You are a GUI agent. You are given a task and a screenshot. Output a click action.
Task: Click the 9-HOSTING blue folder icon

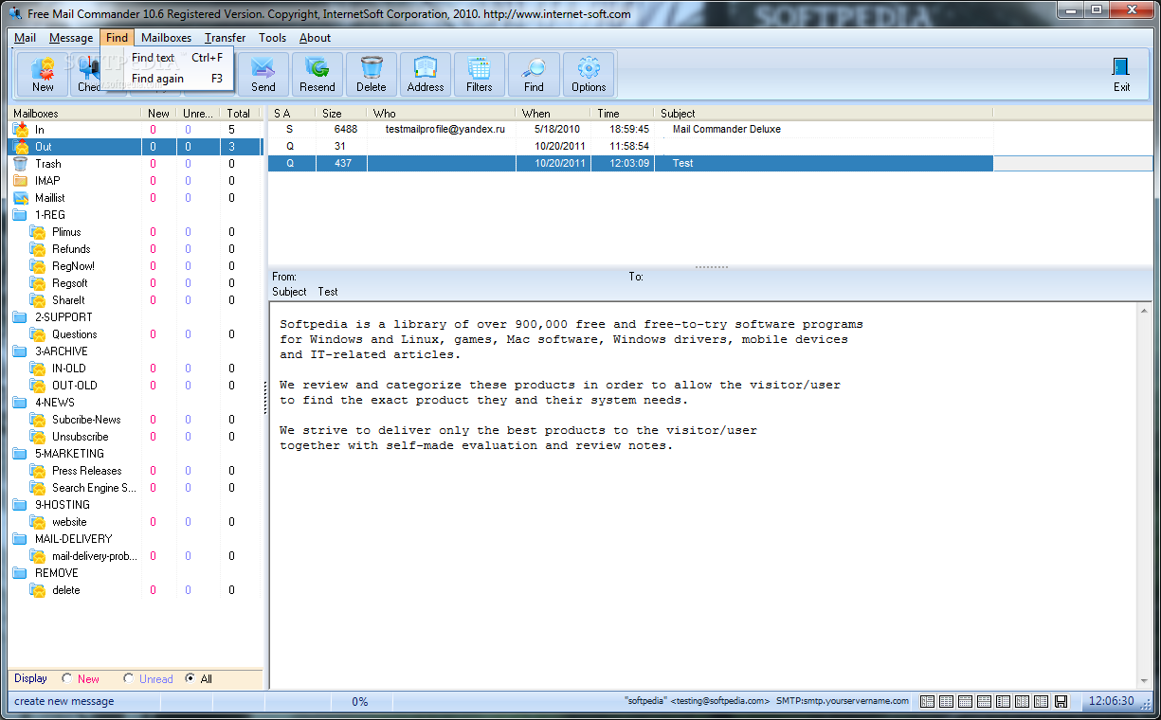[x=20, y=505]
